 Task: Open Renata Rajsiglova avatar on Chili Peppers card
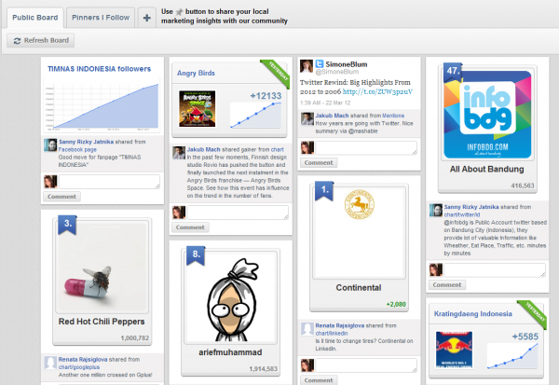[50, 363]
